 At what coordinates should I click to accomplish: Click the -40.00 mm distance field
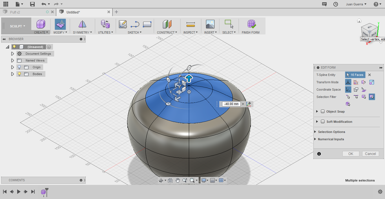(232, 104)
